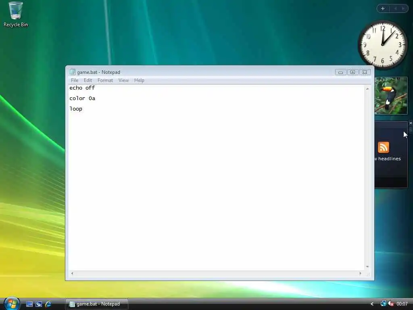
Task: Click the taskbar clock 00:07
Action: pyautogui.click(x=402, y=304)
